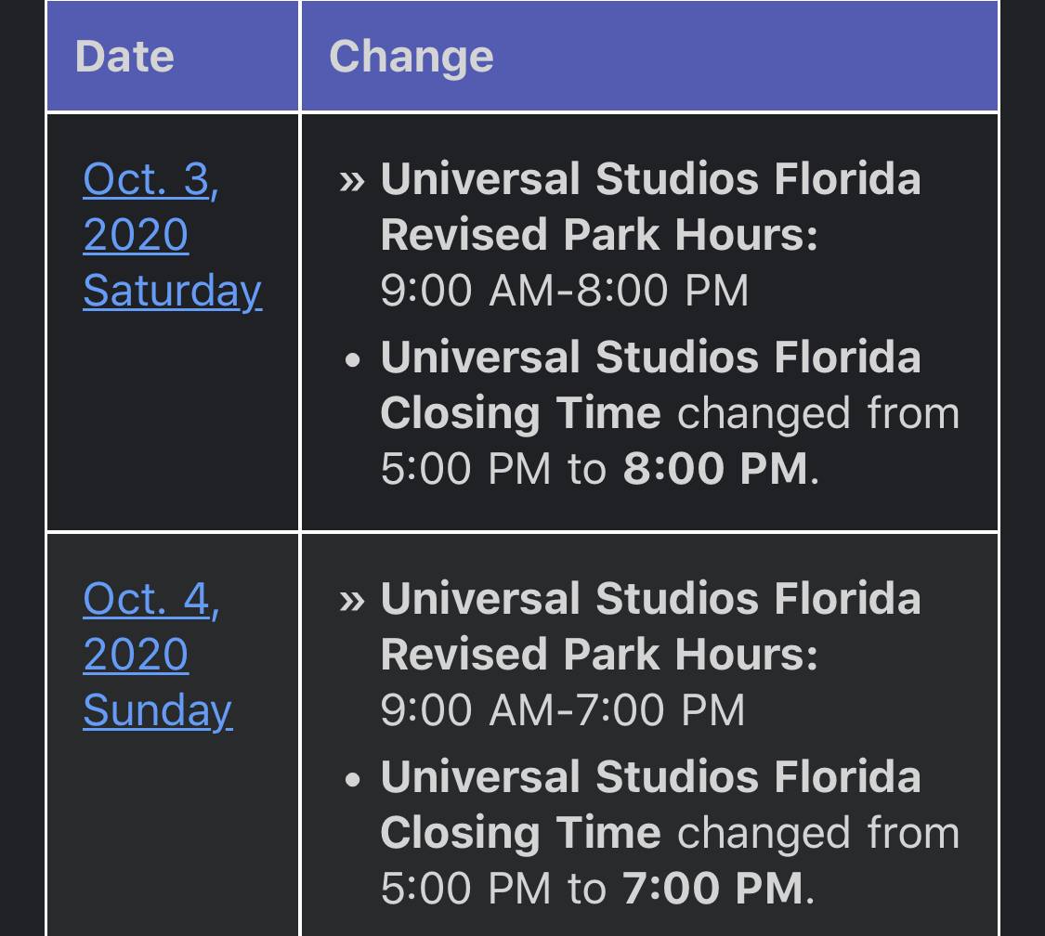Click Revised Park Hours heading for Oct. 3
The width and height of the screenshot is (1045, 936).
coord(599,235)
